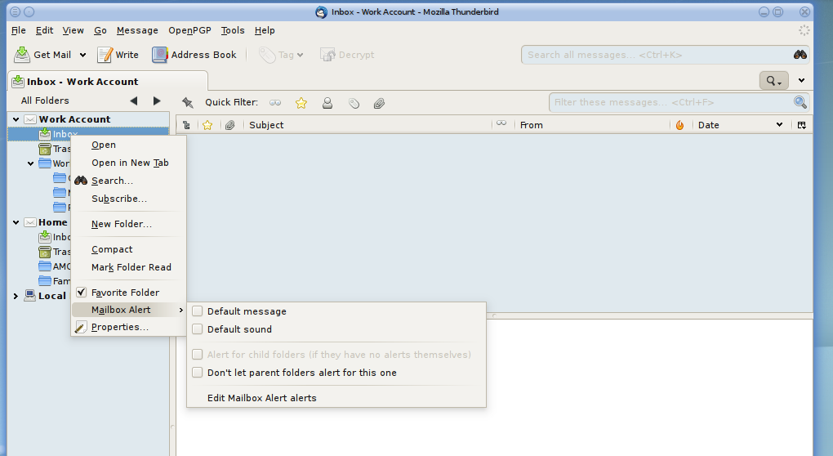Enable the Default sound checkbox
The image size is (833, 456).
coord(197,329)
